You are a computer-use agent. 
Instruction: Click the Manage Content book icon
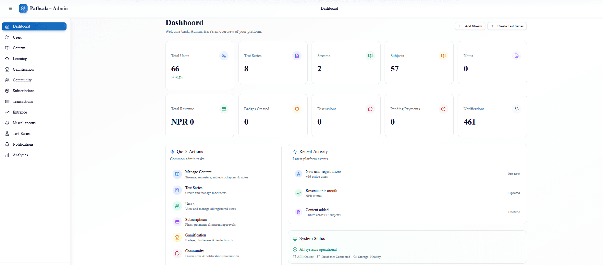(x=177, y=174)
